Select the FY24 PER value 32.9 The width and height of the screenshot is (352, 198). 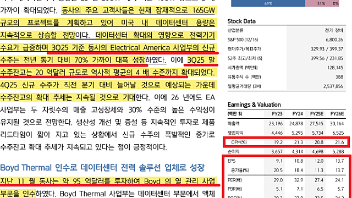(299, 180)
